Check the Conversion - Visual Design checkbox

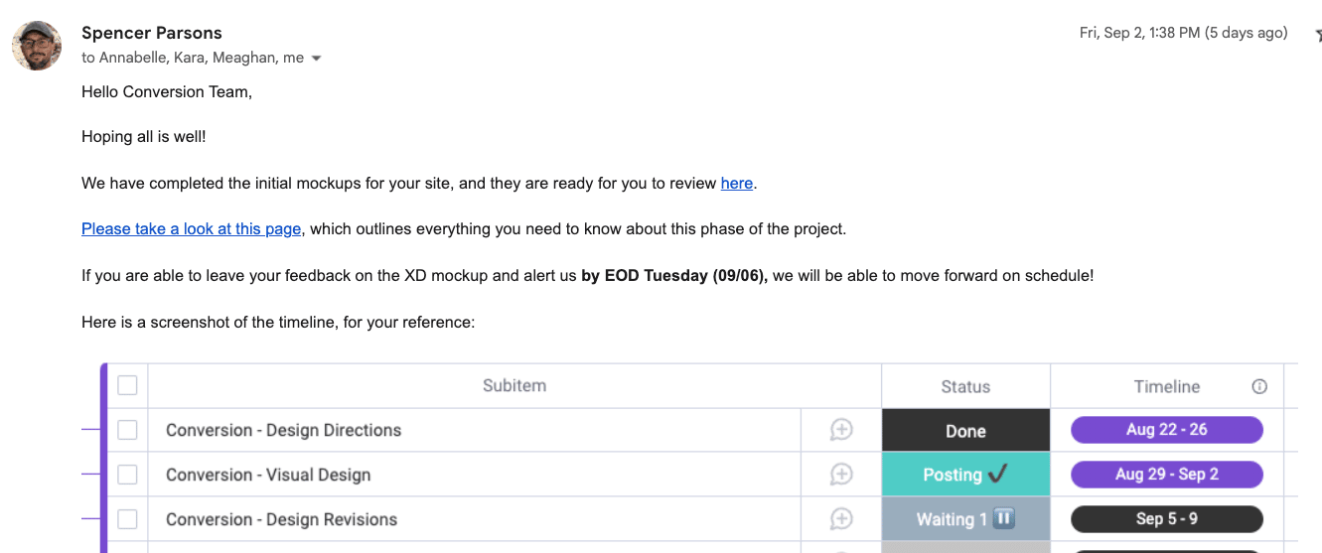point(128,475)
